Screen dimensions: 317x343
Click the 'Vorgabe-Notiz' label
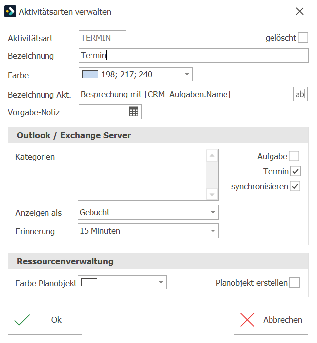[x=34, y=112]
